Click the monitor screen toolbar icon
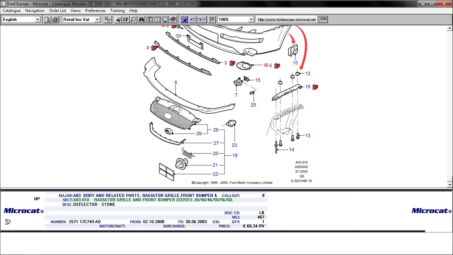Image resolution: width=453 pixels, height=255 pixels. [x=165, y=19]
